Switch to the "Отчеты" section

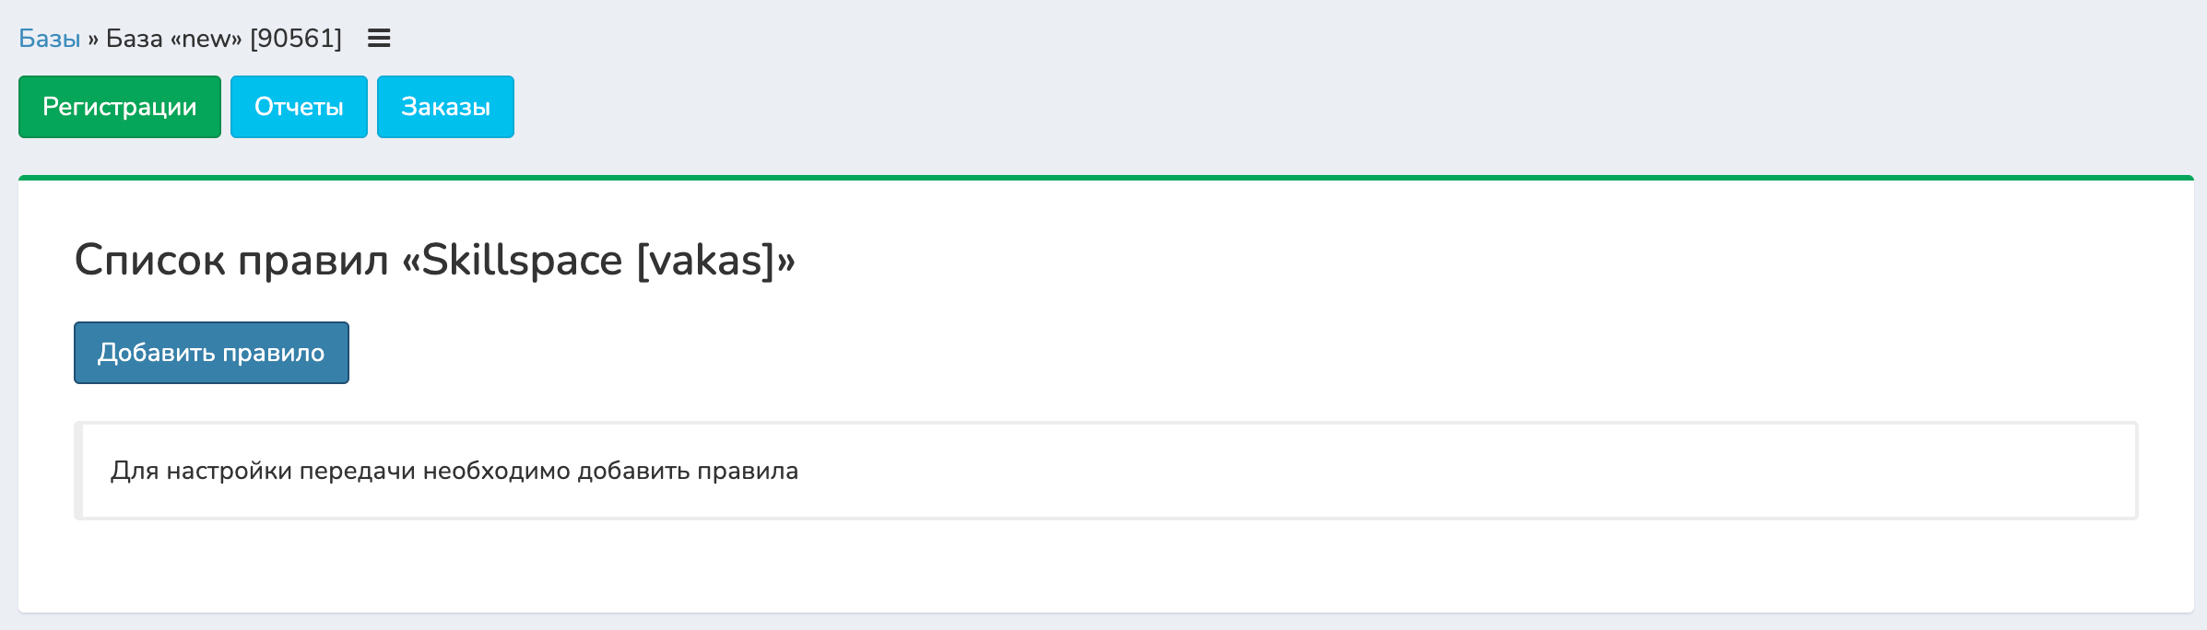pos(299,107)
